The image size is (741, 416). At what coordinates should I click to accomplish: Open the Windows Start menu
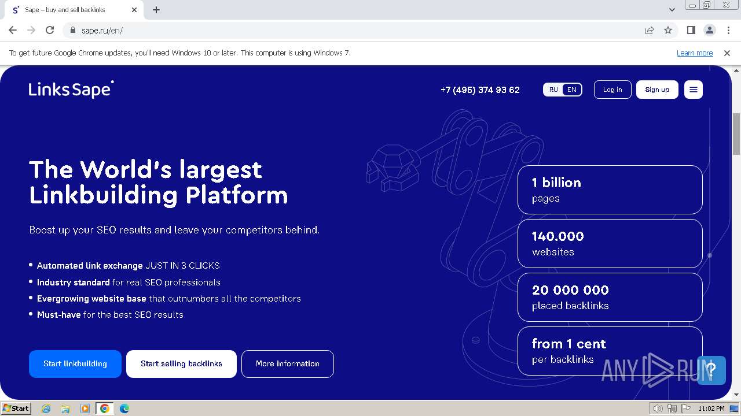16,408
